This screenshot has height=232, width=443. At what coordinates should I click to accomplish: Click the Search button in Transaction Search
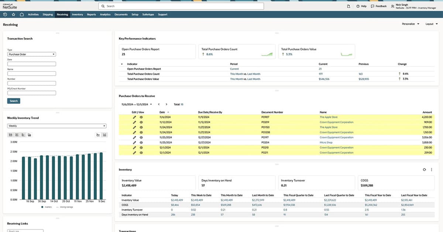[13, 101]
